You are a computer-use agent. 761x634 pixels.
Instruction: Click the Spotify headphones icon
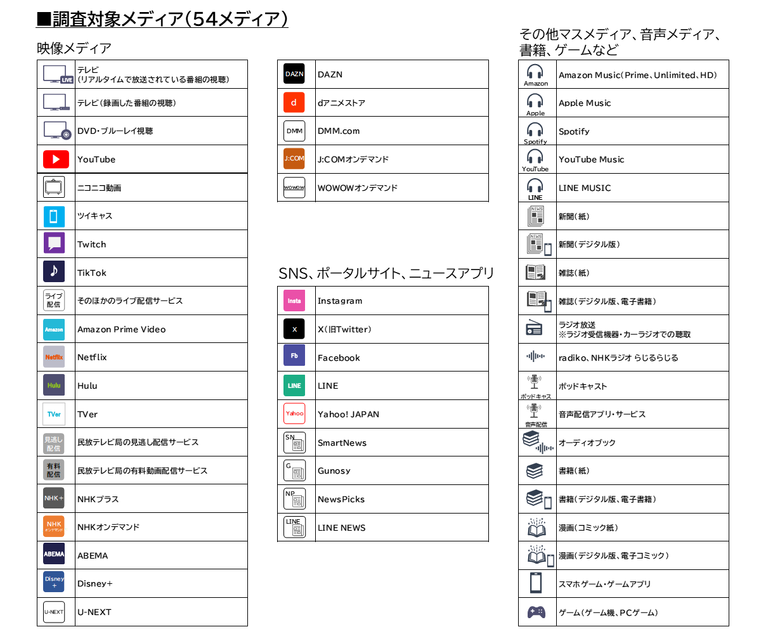pyautogui.click(x=535, y=131)
